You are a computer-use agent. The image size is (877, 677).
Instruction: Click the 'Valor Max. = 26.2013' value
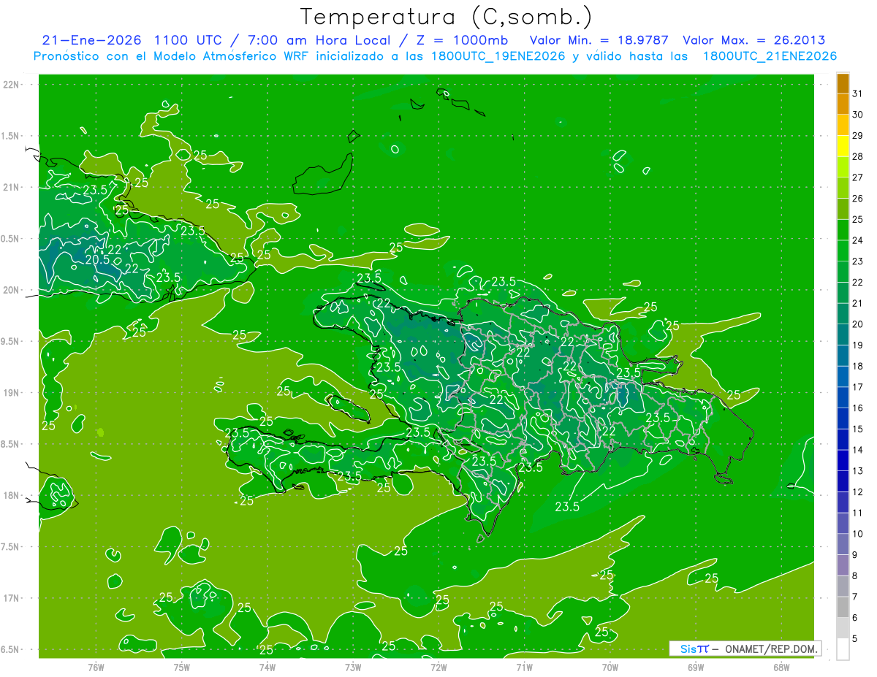coord(753,40)
